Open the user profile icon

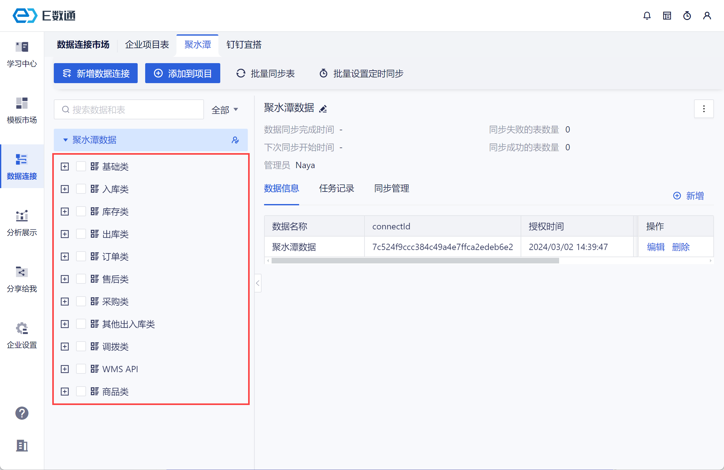coord(707,16)
